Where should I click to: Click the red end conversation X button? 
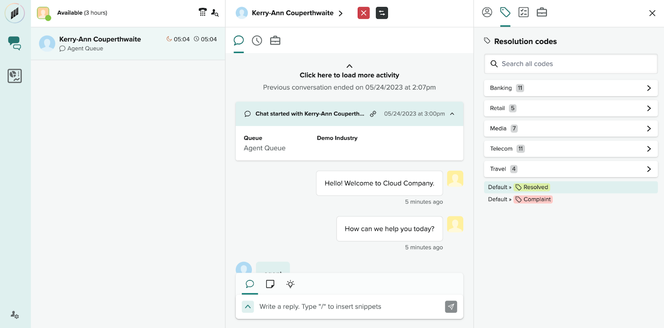pyautogui.click(x=364, y=13)
